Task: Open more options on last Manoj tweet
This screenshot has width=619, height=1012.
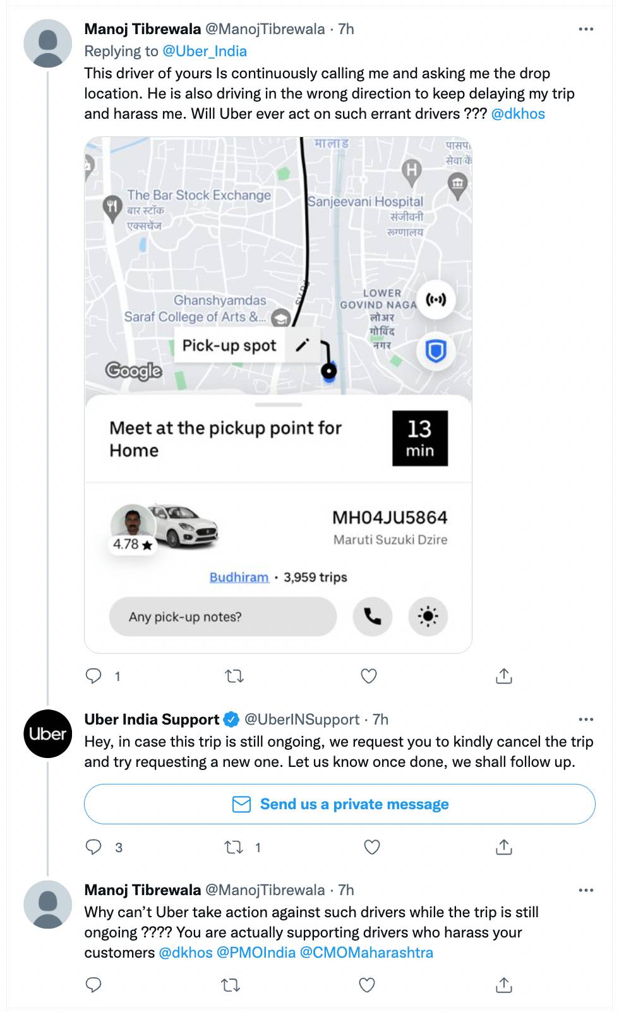Action: [x=586, y=890]
